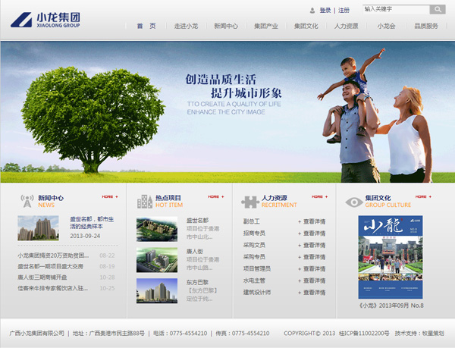The height and width of the screenshot is (348, 455).
Task: View details for 项目管理员 position
Action: [312, 269]
